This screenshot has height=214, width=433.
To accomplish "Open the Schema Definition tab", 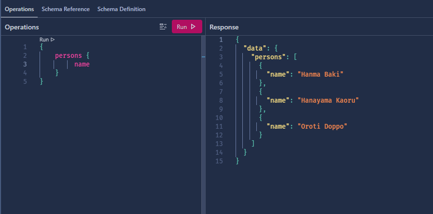I will point(121,9).
